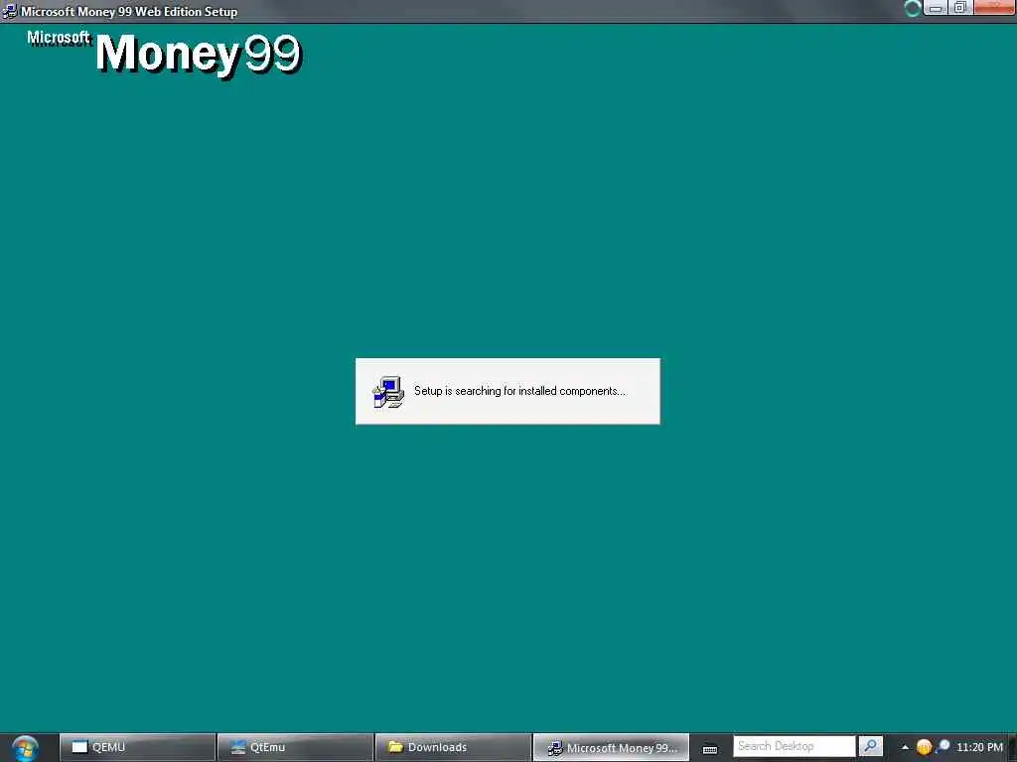Click the desktop search magnifier button
Image resolution: width=1017 pixels, height=762 pixels.
tap(870, 746)
